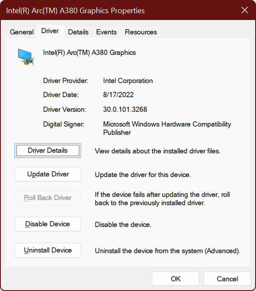Click the Microsoft Windows Hardware Compatibility Publisher text
The height and width of the screenshot is (291, 256).
point(167,128)
